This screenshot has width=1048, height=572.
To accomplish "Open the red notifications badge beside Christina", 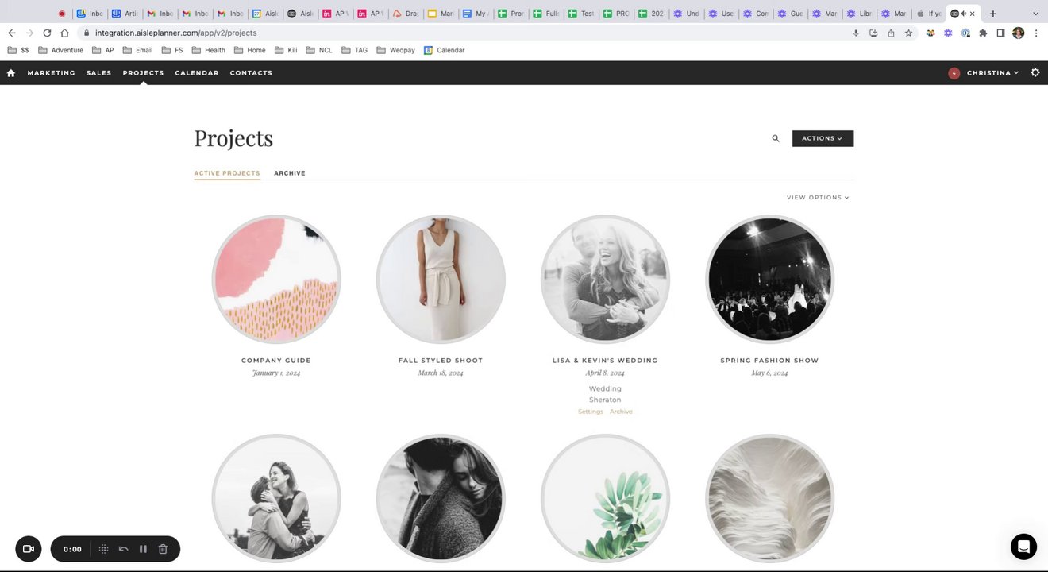I will pos(954,73).
